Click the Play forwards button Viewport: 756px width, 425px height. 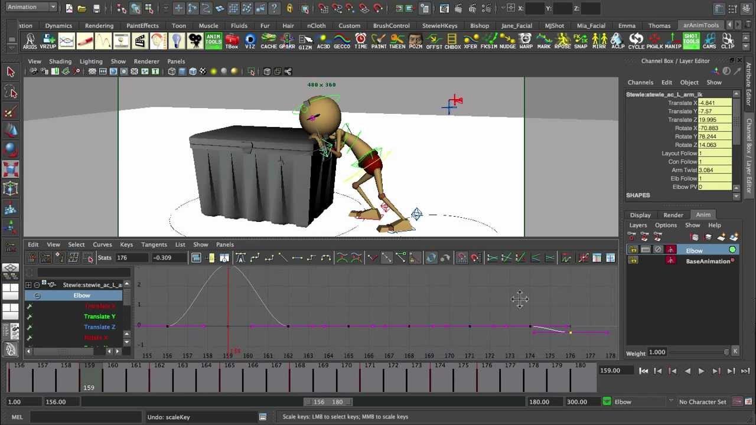(701, 371)
